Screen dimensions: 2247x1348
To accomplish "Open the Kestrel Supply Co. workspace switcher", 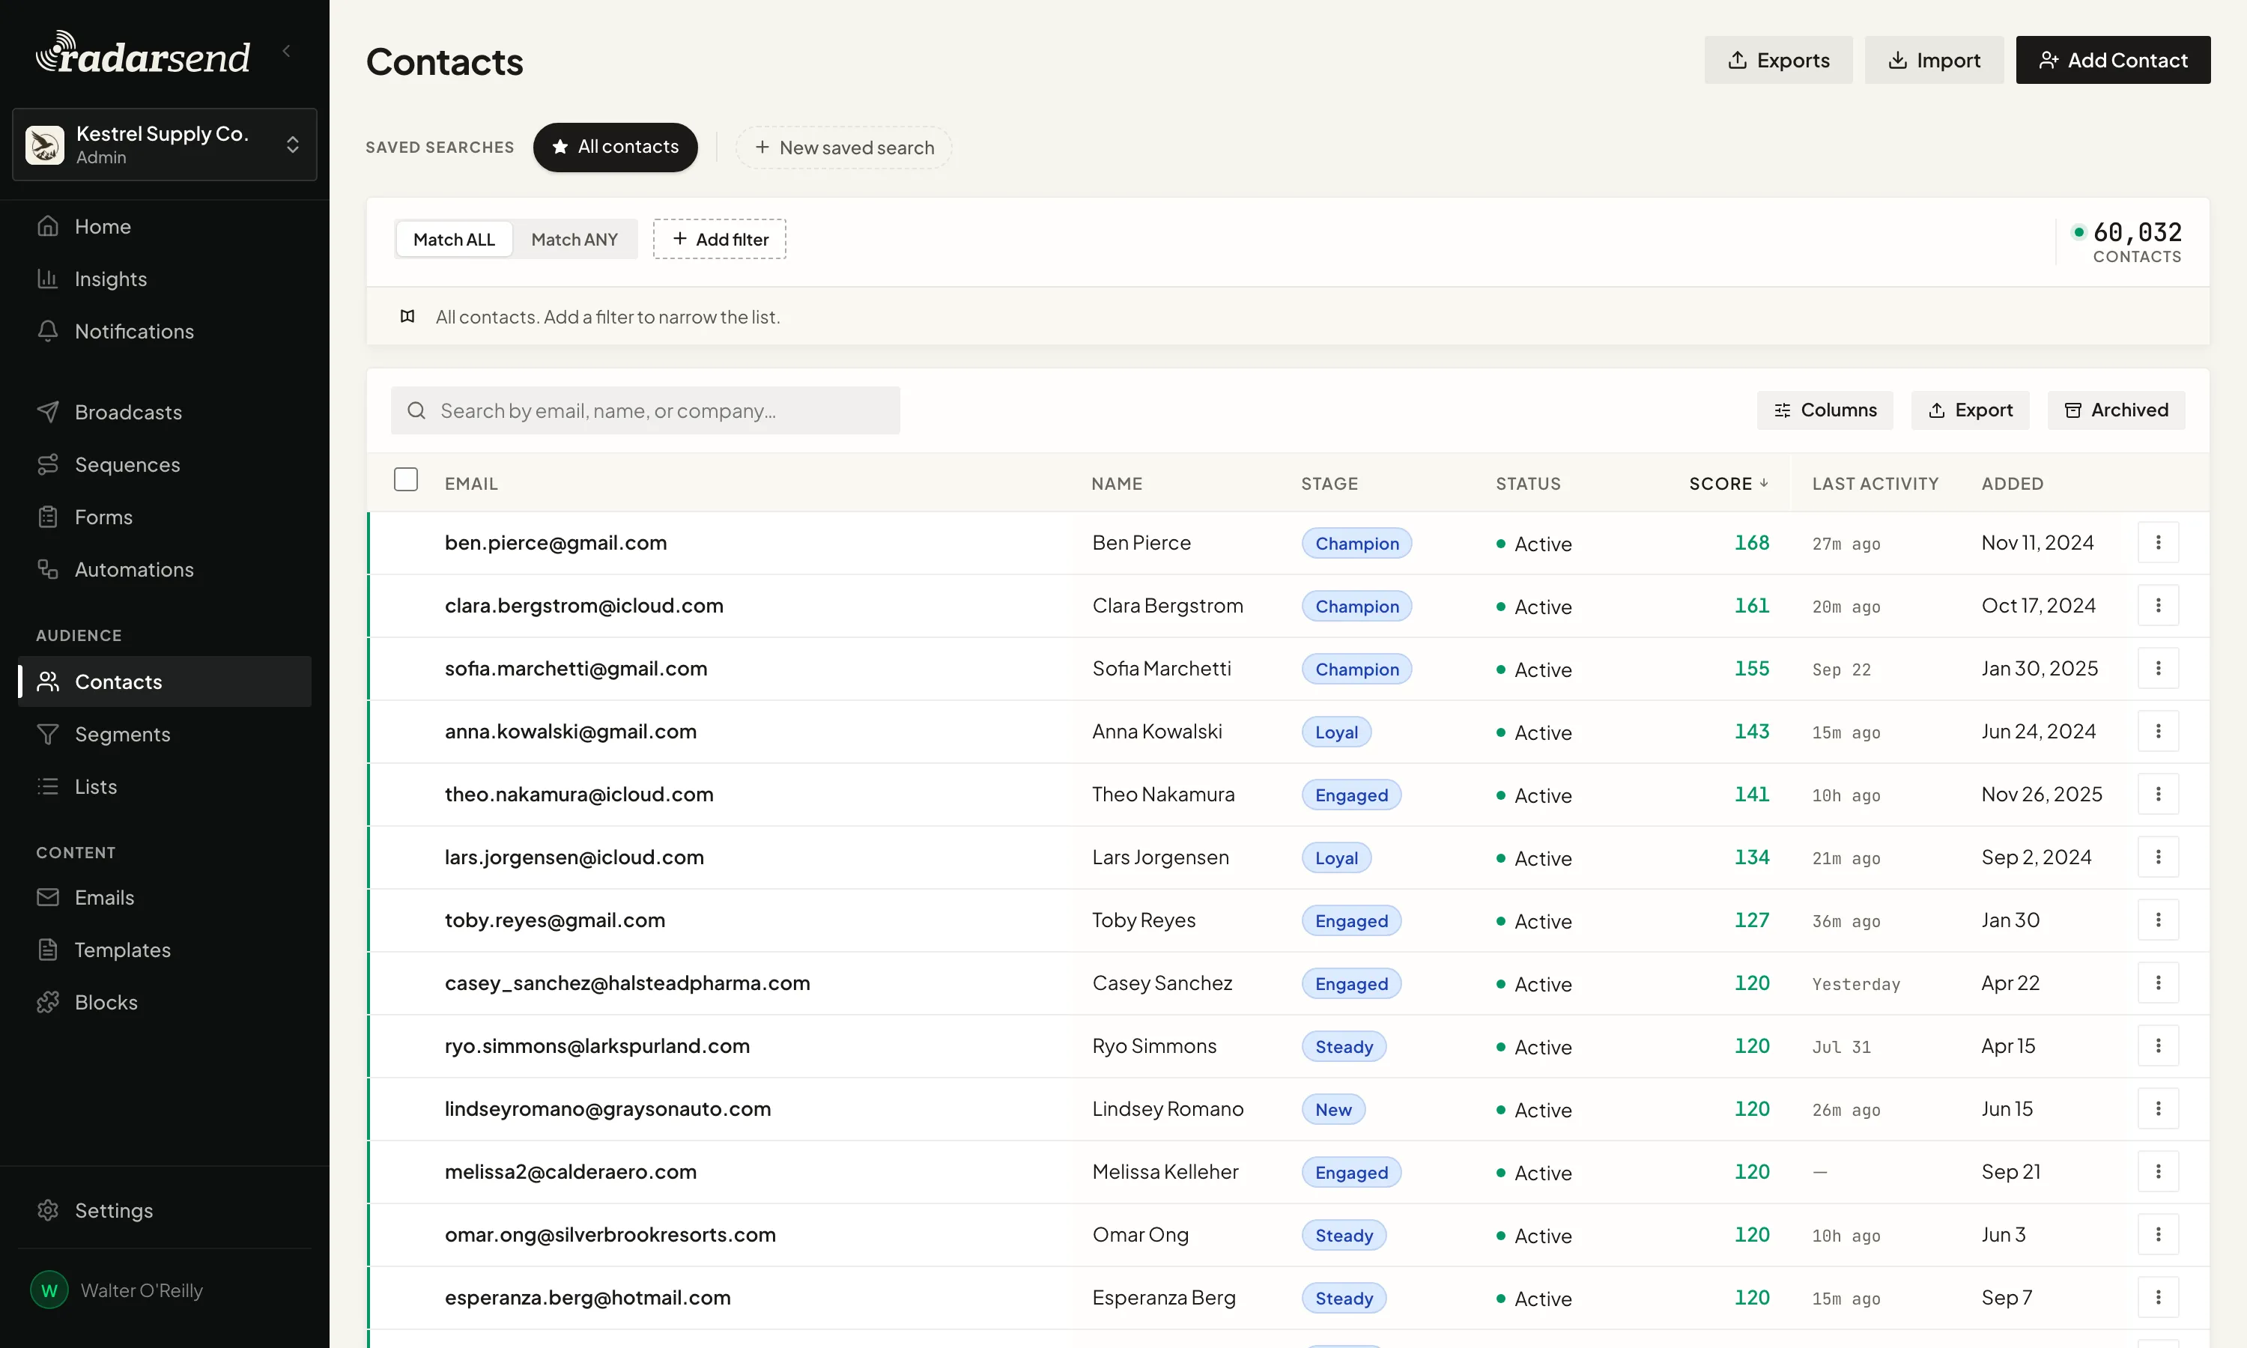I will 164,145.
